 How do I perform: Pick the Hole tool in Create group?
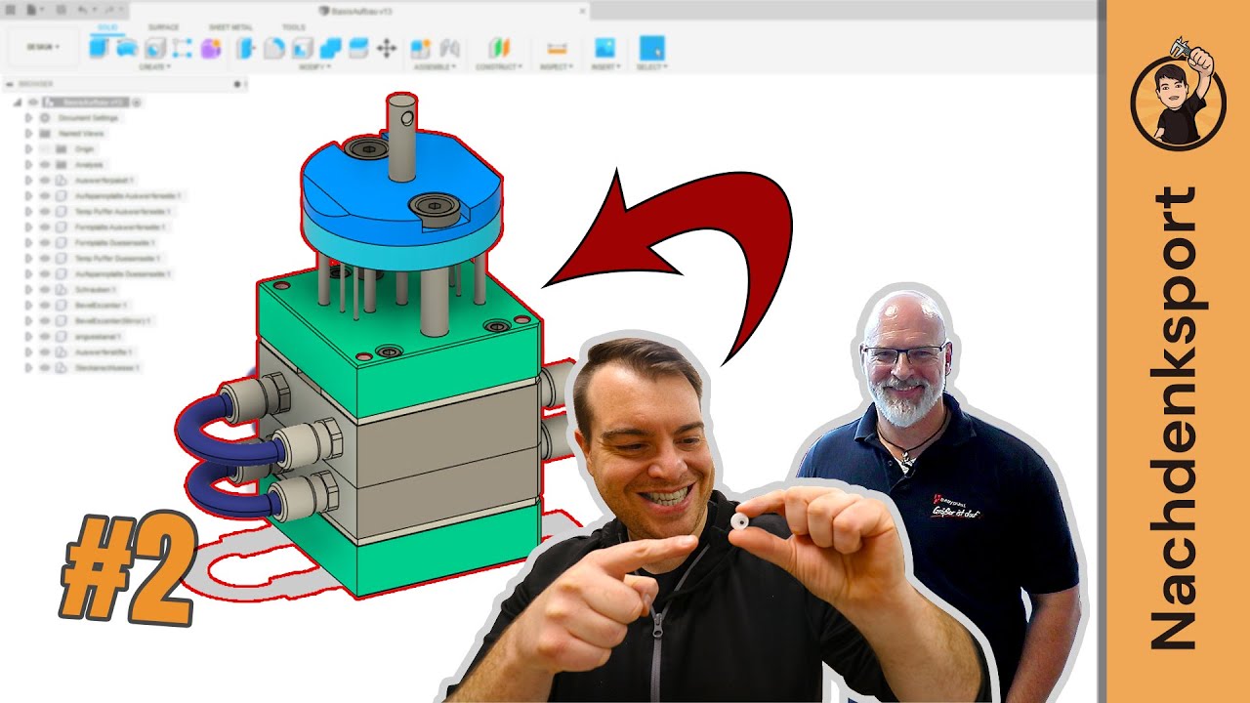coord(155,47)
